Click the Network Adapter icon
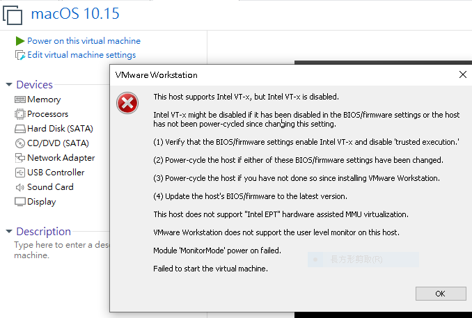Viewport: 472px width, 318px height. [20, 158]
